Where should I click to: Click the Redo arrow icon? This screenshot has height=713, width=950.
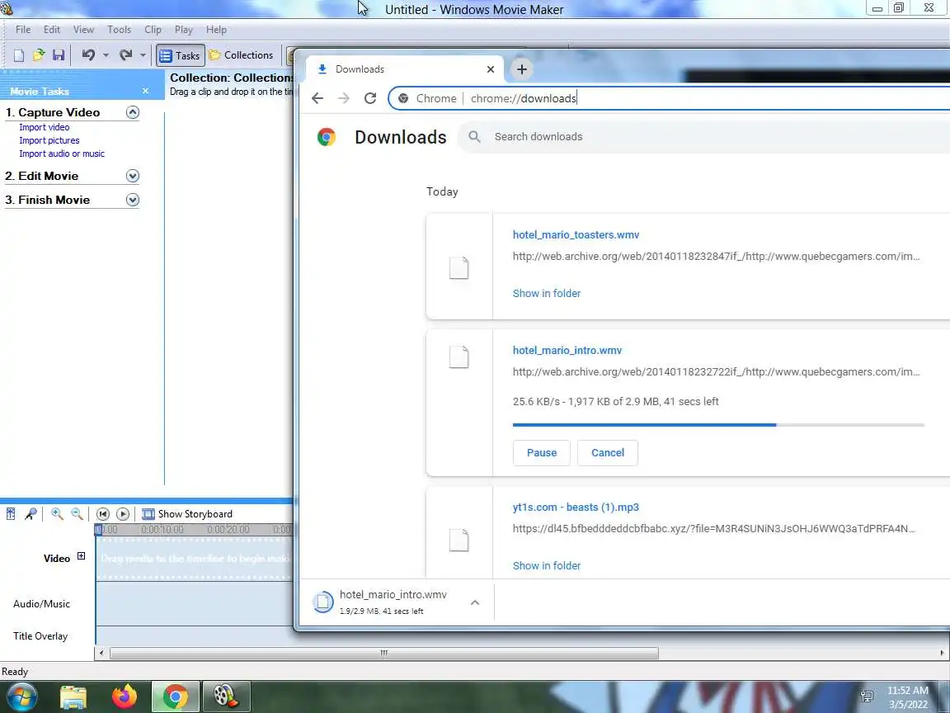pos(125,55)
